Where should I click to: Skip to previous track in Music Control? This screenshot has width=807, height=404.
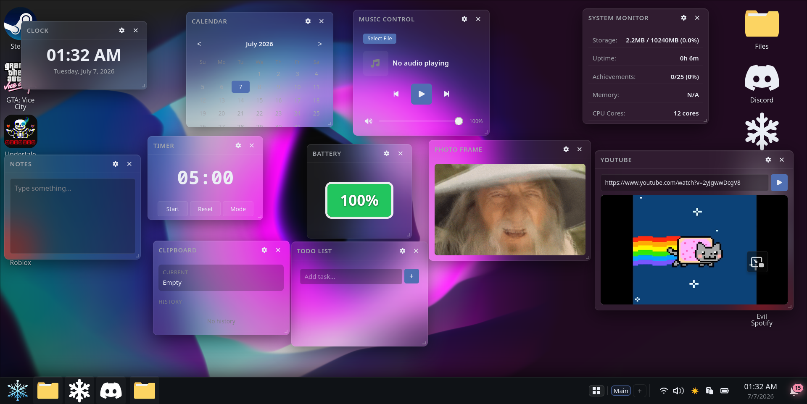396,94
